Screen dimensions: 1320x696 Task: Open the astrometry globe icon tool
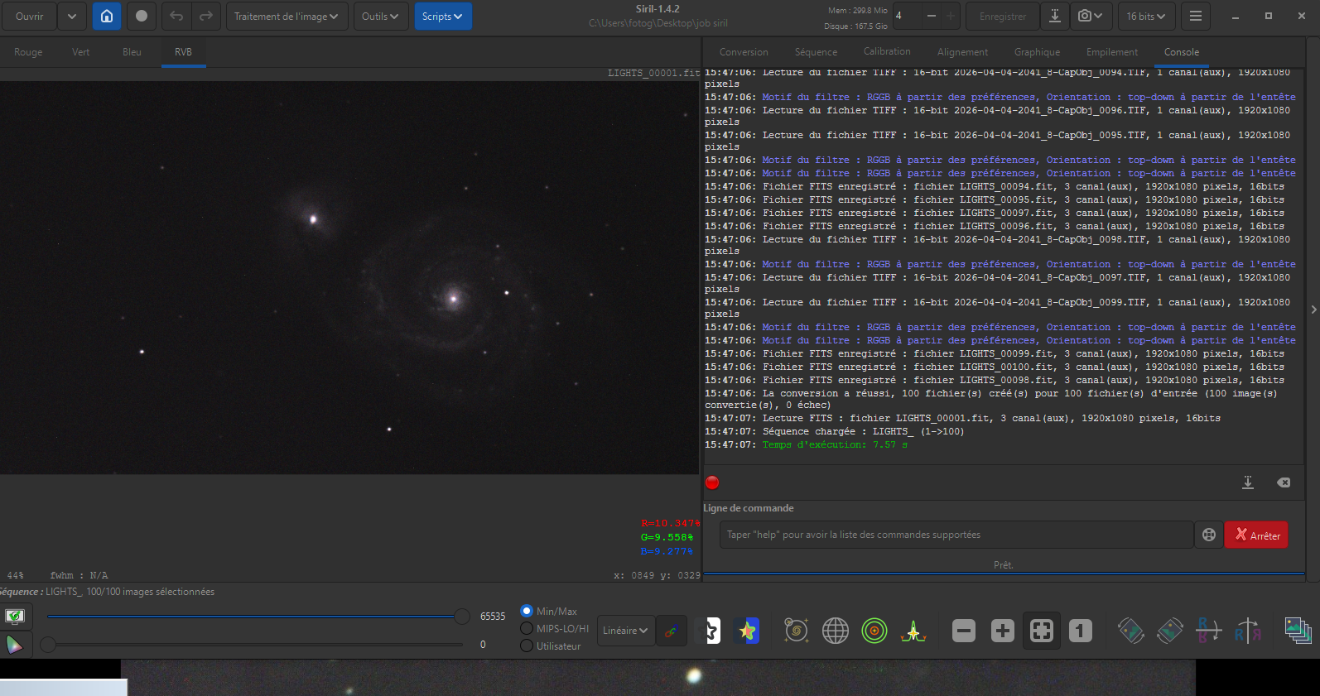(835, 631)
